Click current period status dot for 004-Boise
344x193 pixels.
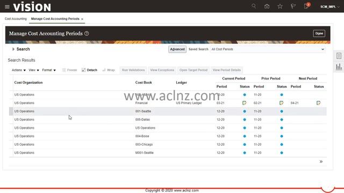[245, 136]
